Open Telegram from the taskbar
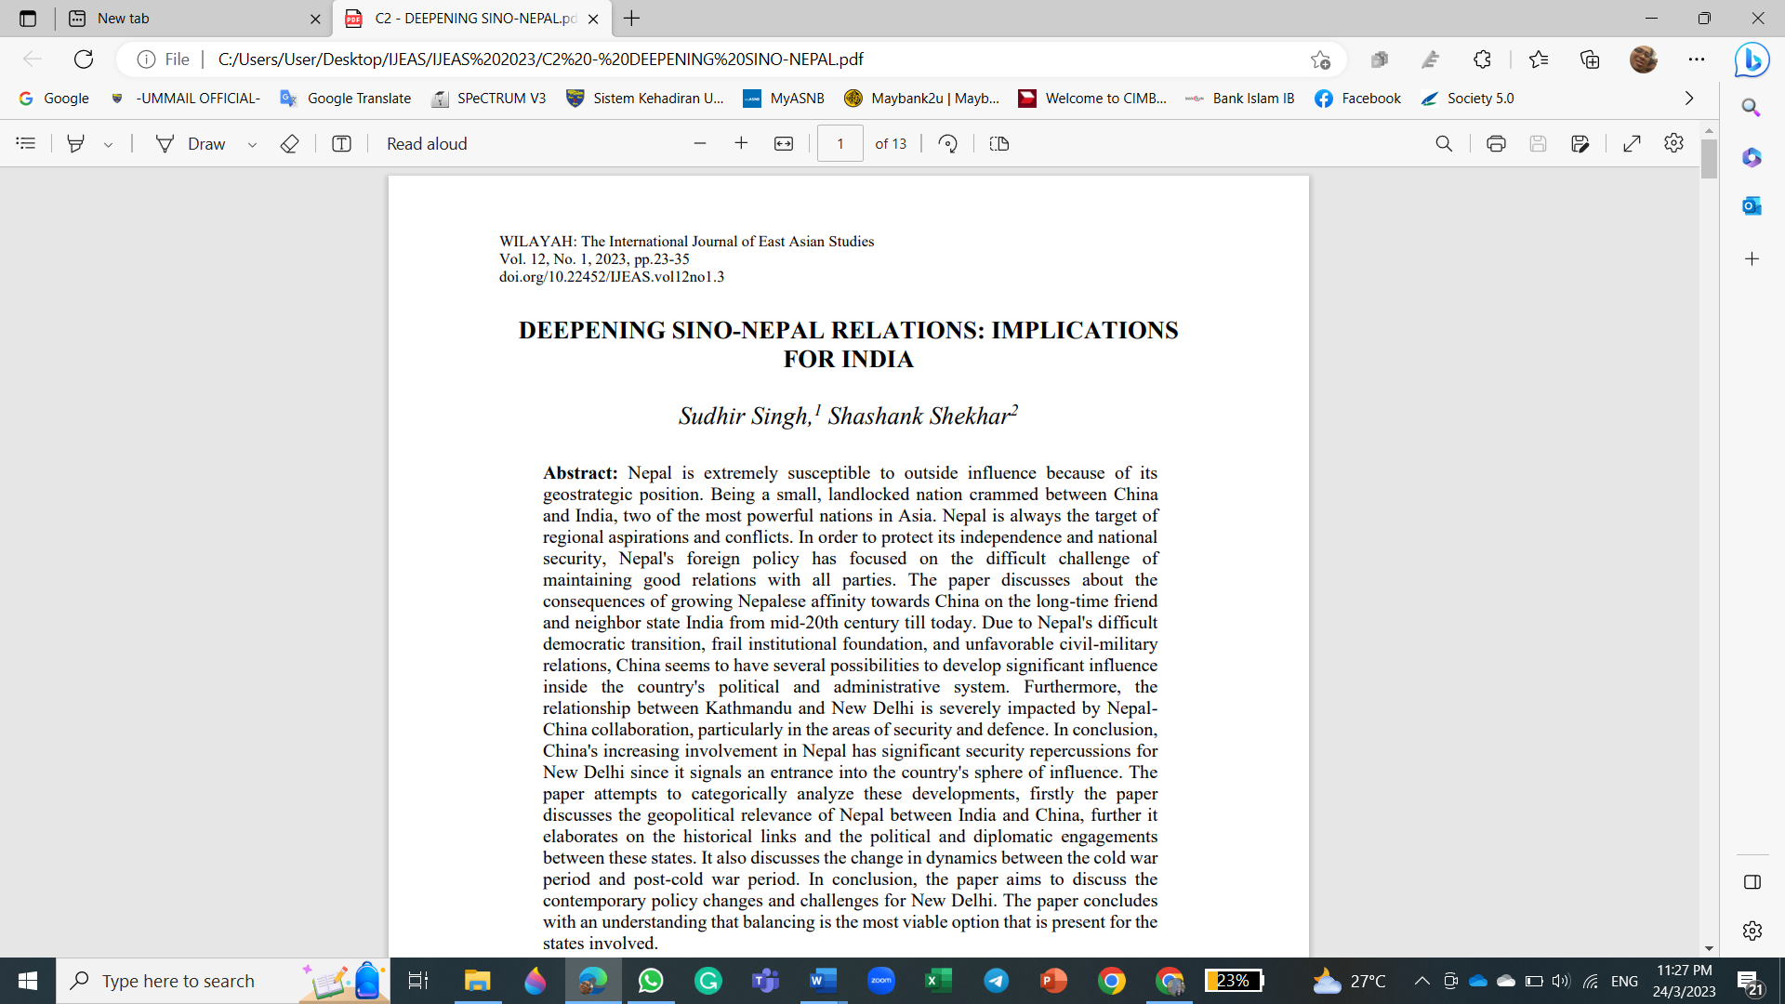Screen dimensions: 1785x1004 pos(996,981)
